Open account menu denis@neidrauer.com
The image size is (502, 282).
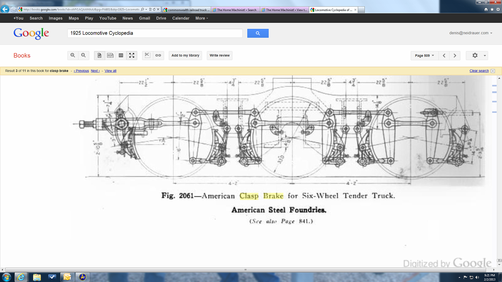tap(471, 33)
